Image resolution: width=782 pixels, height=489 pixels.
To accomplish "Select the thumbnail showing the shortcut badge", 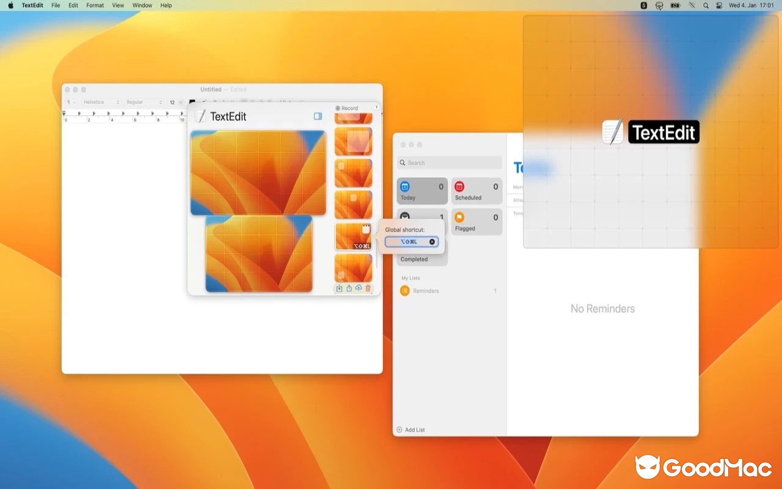I will (353, 236).
